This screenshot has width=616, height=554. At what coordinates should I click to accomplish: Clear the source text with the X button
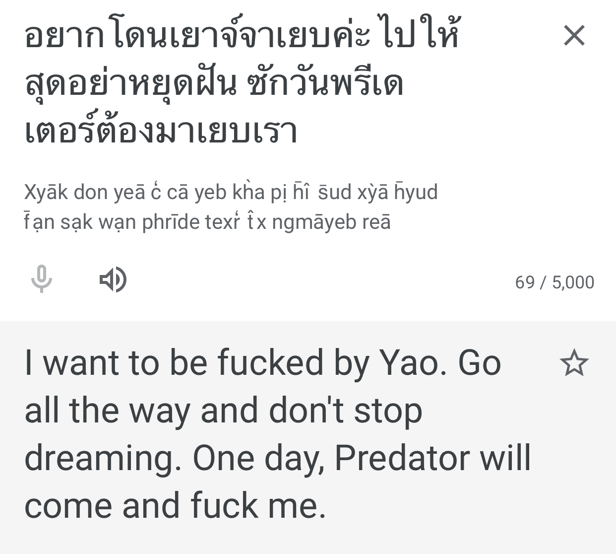pyautogui.click(x=574, y=36)
